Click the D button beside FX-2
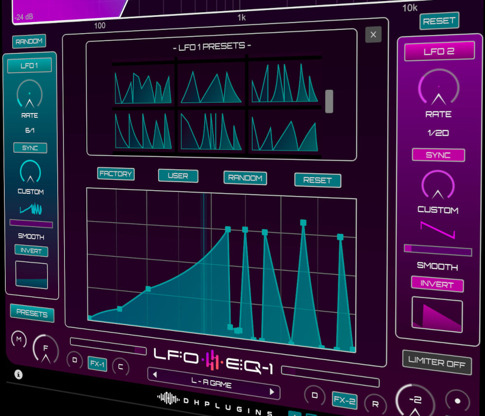The width and height of the screenshot is (485, 416). click(315, 395)
